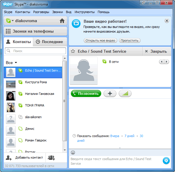Select contact slavaikonen
Image resolution: width=175 pixels, height=172 pixels.
pyautogui.click(x=33, y=119)
